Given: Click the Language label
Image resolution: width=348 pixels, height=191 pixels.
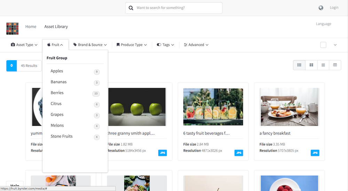Looking at the screenshot, I should [x=323, y=24].
